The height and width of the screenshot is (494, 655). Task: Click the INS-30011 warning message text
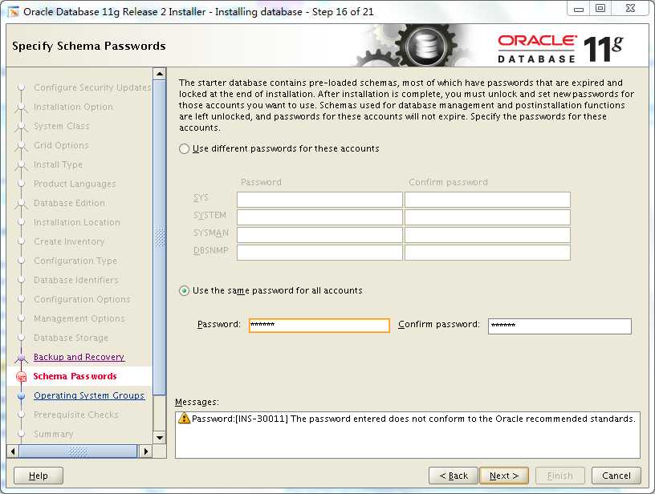(413, 419)
